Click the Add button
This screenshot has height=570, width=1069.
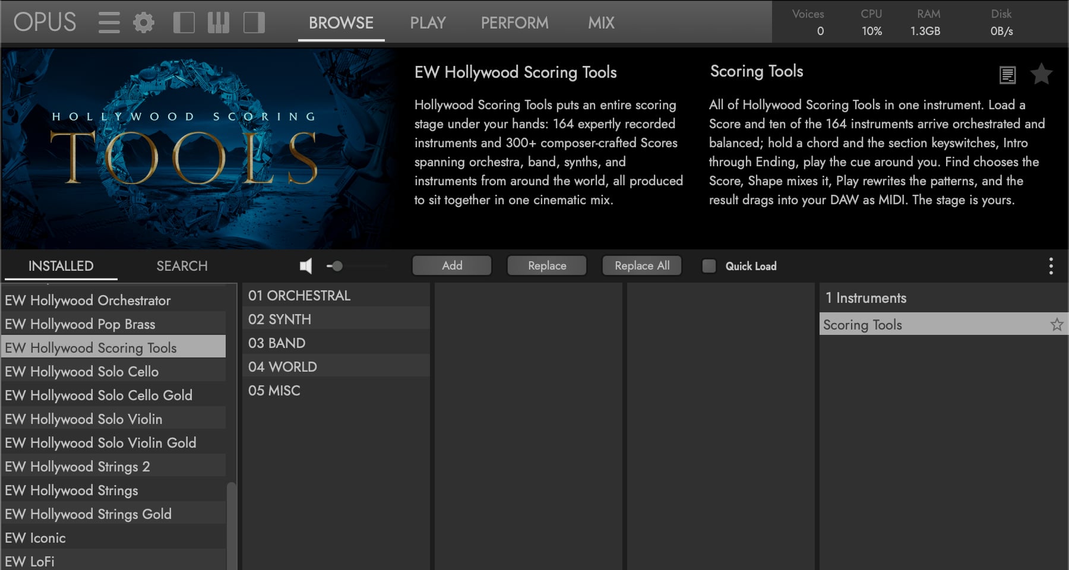[452, 265]
